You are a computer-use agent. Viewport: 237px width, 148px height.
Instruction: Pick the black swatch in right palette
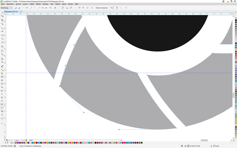click(236, 20)
